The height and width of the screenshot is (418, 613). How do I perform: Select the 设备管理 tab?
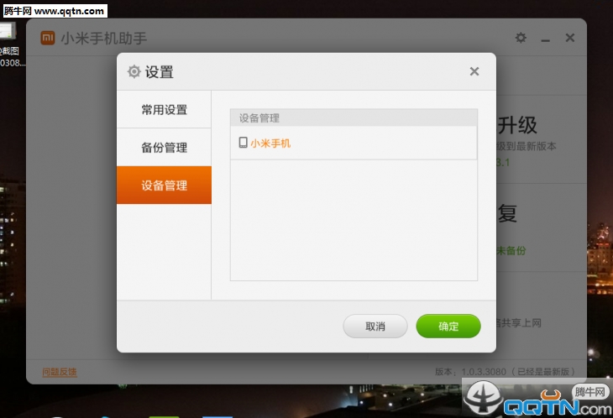pyautogui.click(x=164, y=185)
